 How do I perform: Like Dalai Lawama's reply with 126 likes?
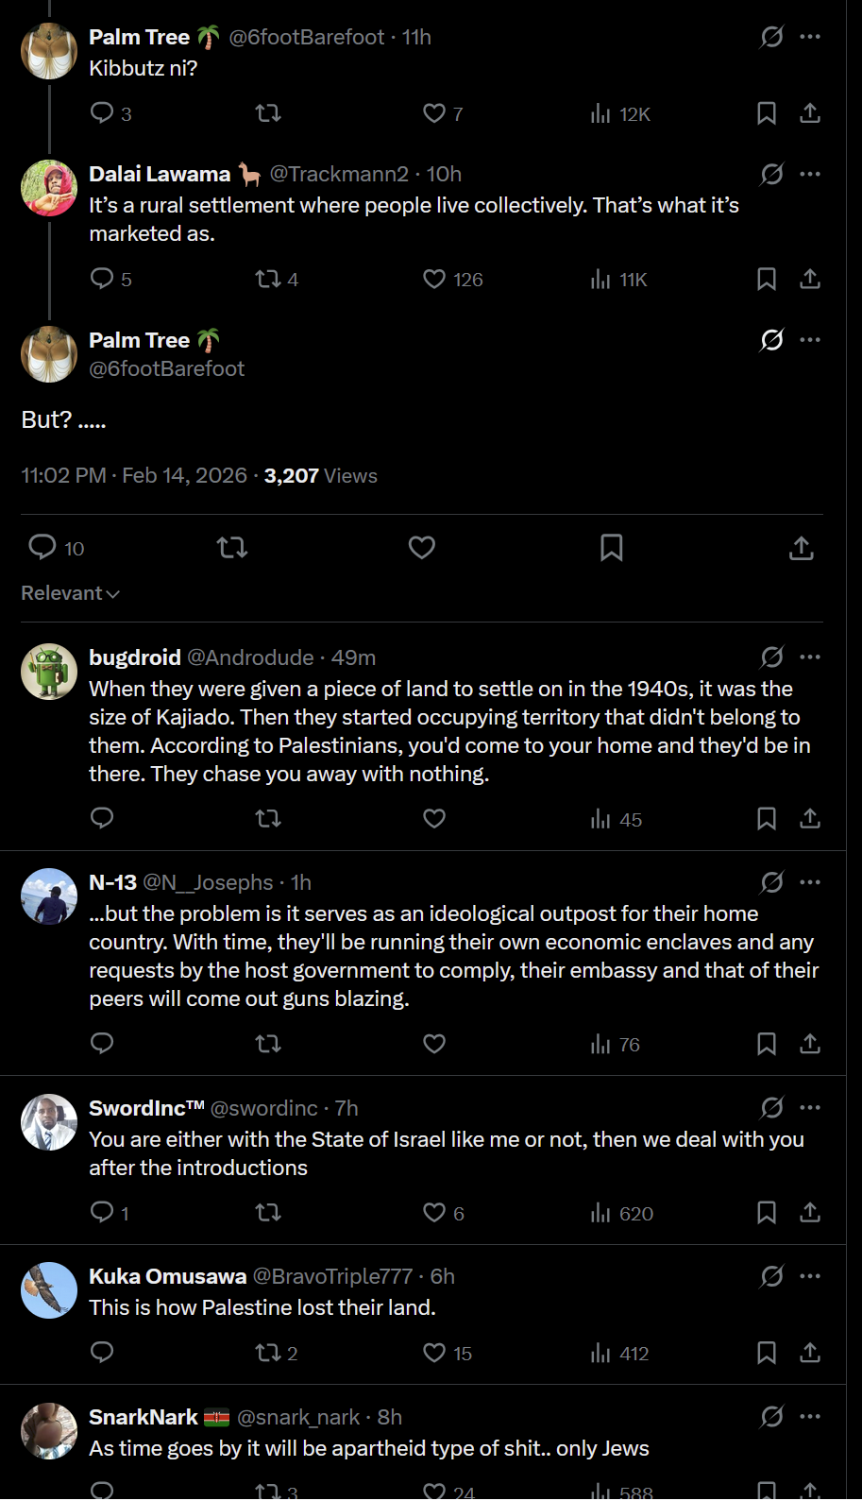point(434,279)
